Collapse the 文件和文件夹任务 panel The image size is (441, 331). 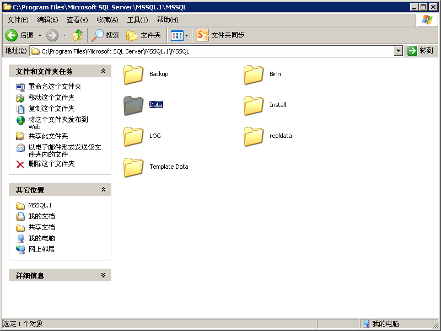103,71
